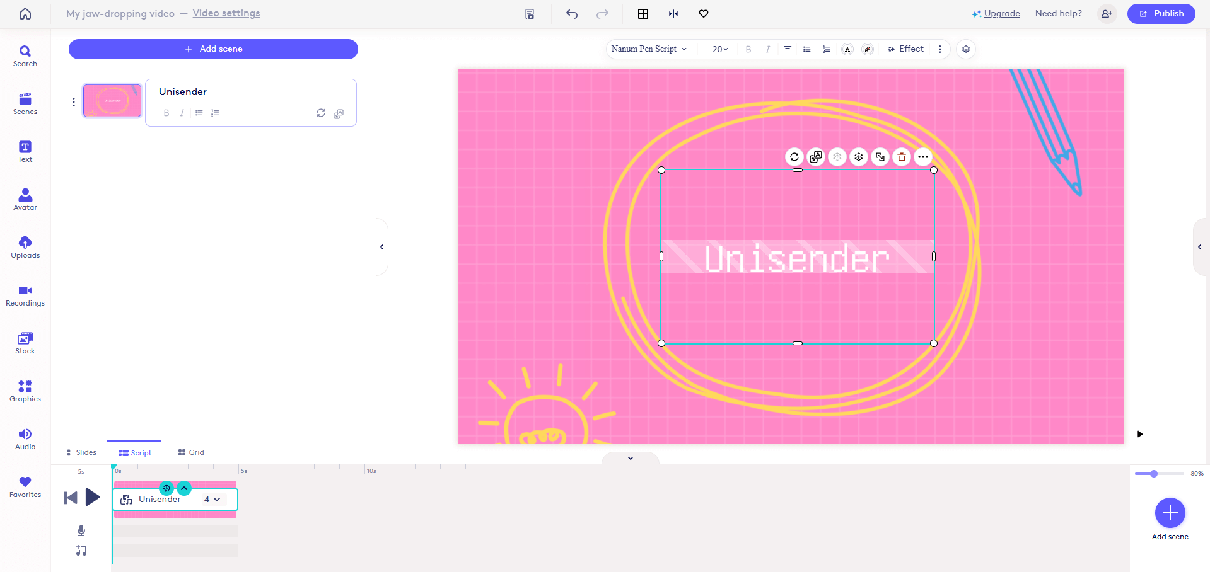Delete selected text element via trash icon
Image resolution: width=1210 pixels, height=572 pixels.
pos(902,157)
